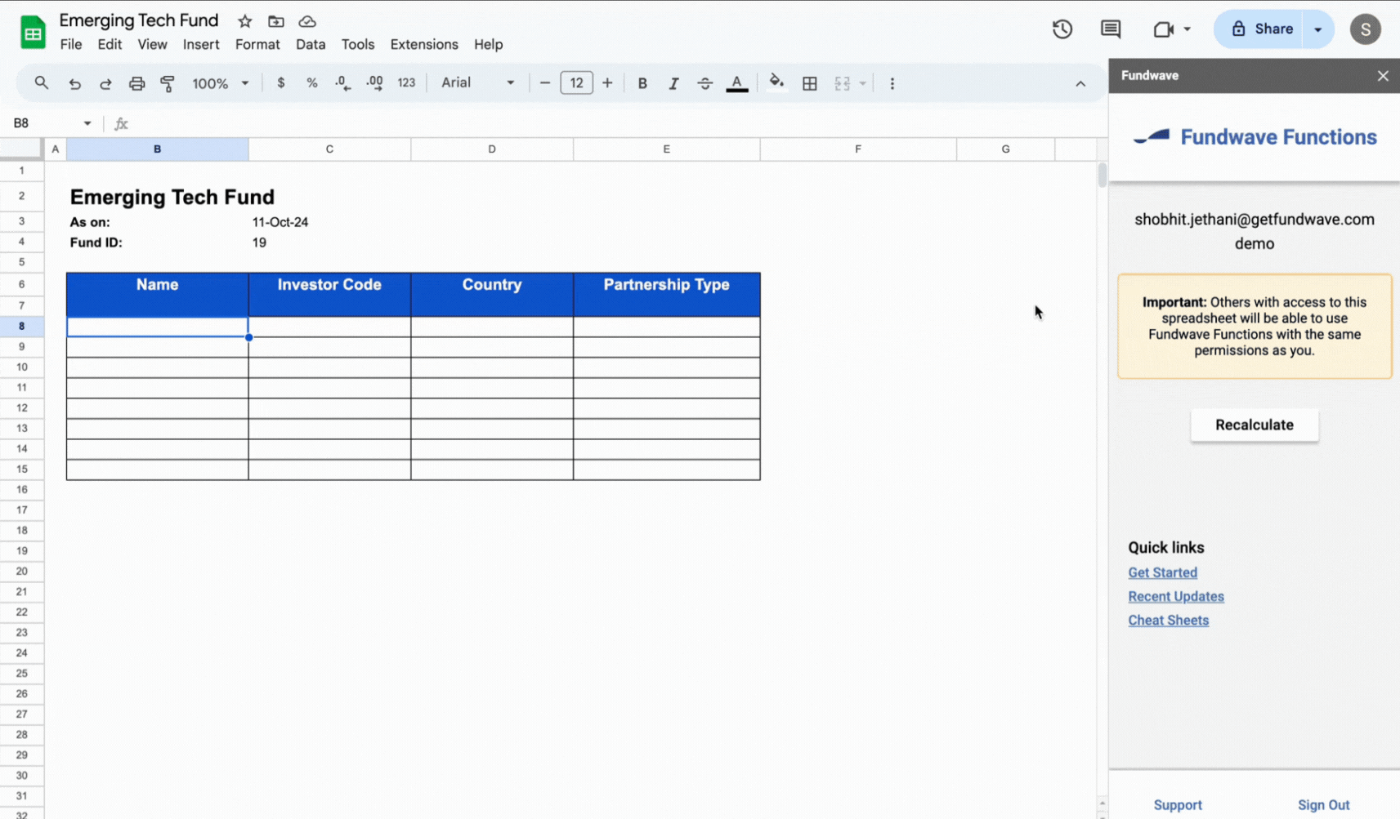Screen dimensions: 1400x819
Task: Open the 123 number format menu
Action: pyautogui.click(x=406, y=82)
